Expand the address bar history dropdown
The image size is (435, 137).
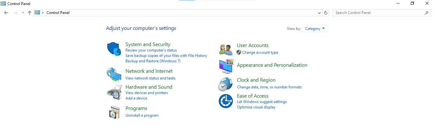click(x=319, y=13)
